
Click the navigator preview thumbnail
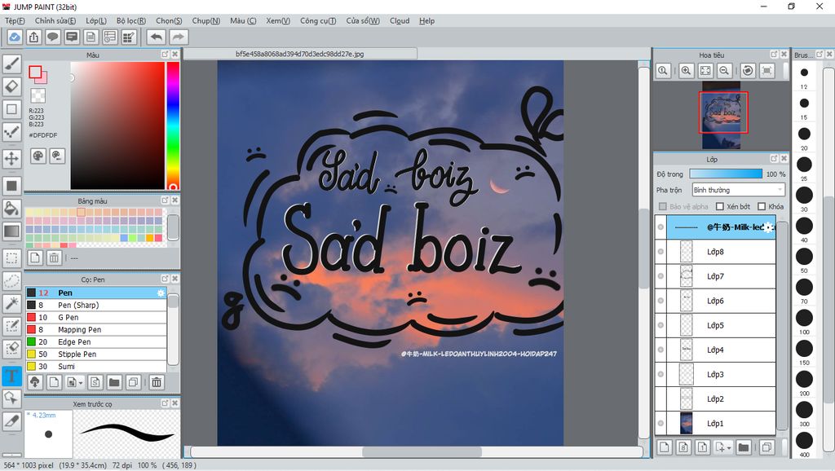[x=721, y=115]
